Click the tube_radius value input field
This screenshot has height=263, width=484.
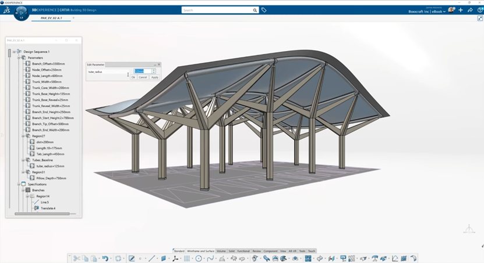[143, 71]
